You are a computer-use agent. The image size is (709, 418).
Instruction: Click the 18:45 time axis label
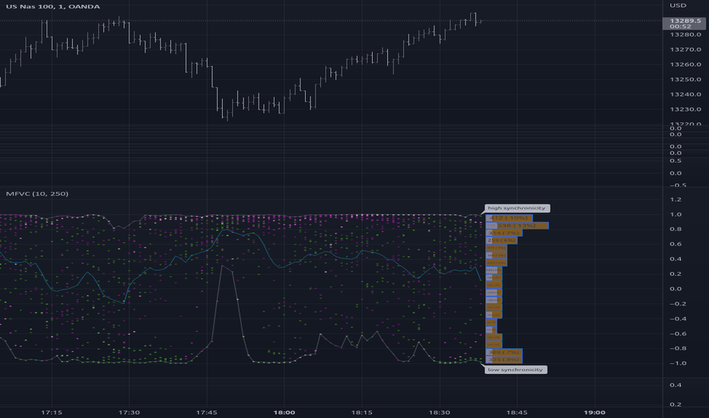point(517,412)
